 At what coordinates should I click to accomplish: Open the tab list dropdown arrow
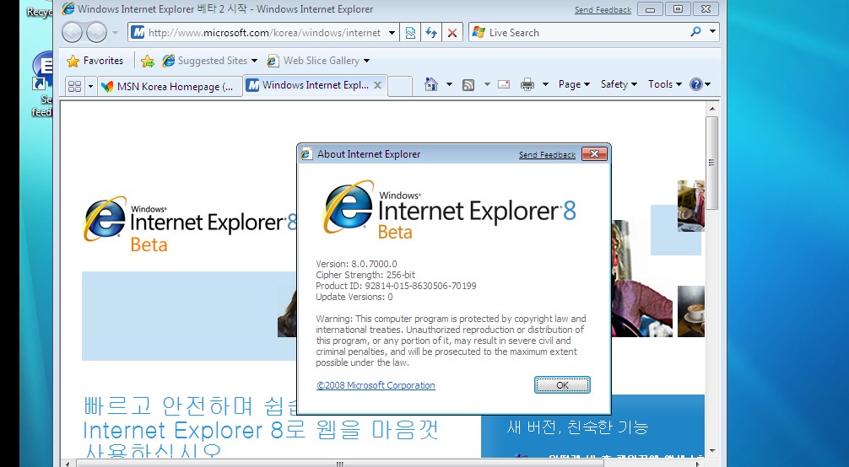pyautogui.click(x=90, y=86)
